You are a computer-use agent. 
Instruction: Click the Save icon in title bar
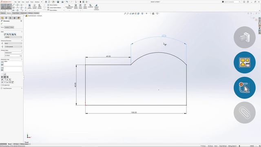pos(58,2)
